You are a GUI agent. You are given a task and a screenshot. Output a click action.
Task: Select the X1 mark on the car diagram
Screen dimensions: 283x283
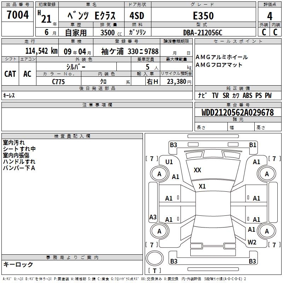[x=202, y=186]
